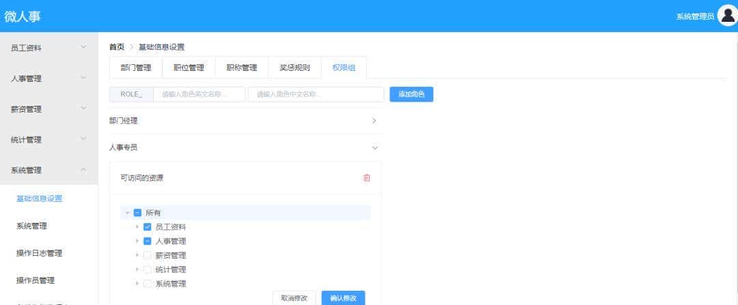
Task: Click the 微人事 logo title
Action: (x=22, y=16)
